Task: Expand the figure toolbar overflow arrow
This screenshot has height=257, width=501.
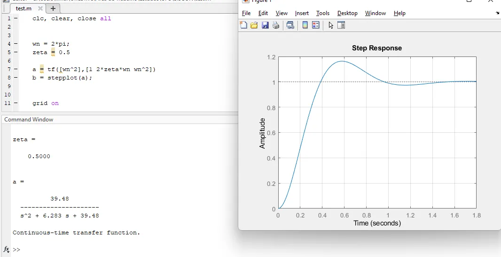Action: (497, 13)
